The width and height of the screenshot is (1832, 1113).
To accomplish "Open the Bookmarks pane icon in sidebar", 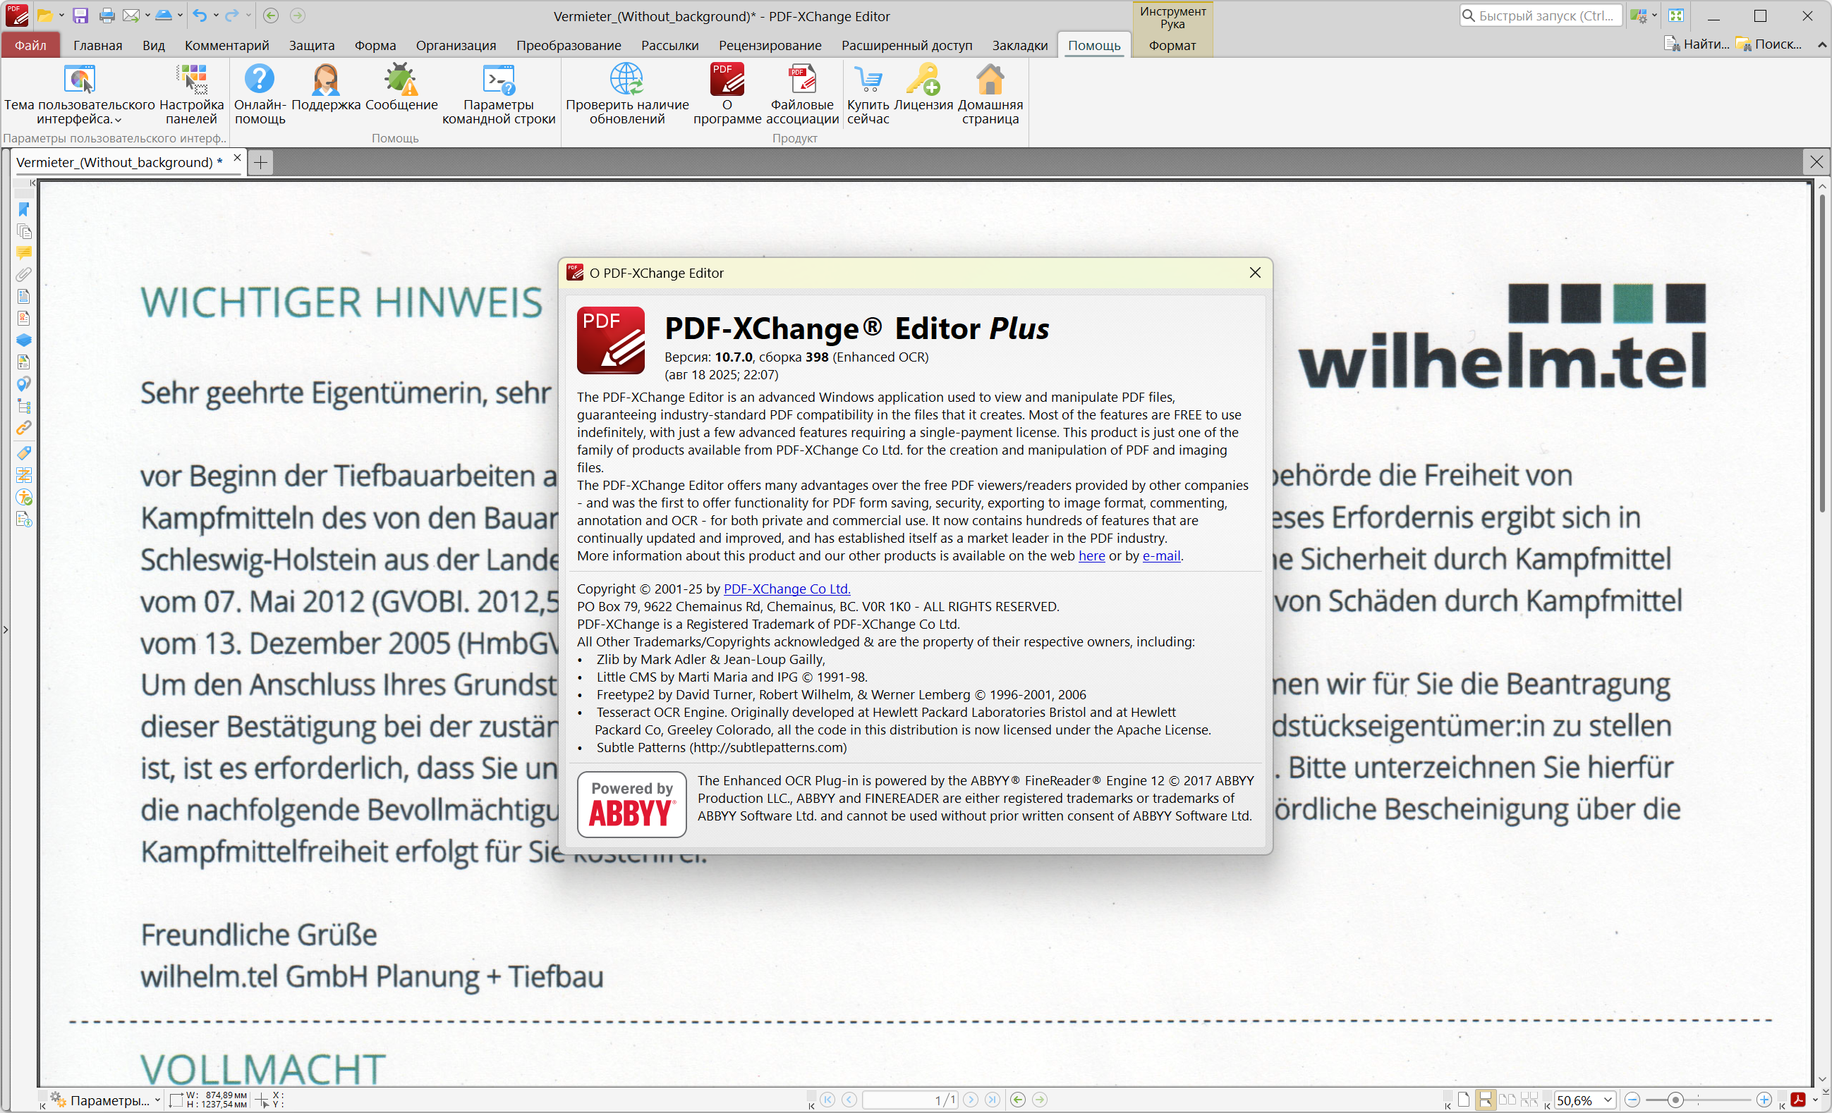I will click(x=24, y=209).
